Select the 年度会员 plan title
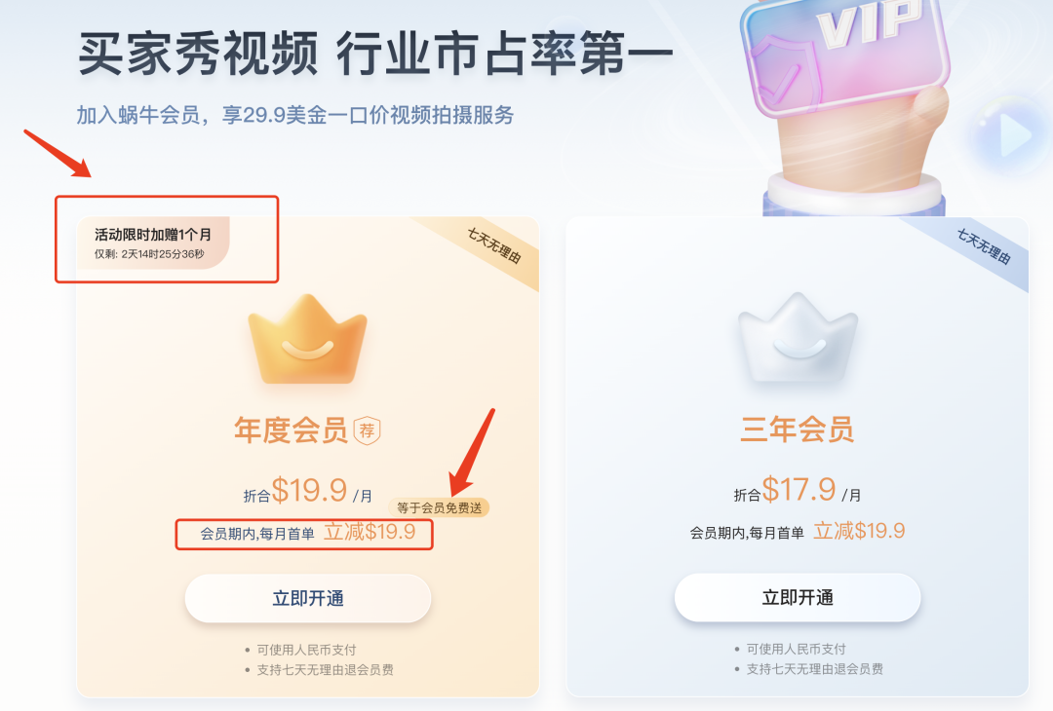This screenshot has height=711, width=1053. click(x=291, y=430)
